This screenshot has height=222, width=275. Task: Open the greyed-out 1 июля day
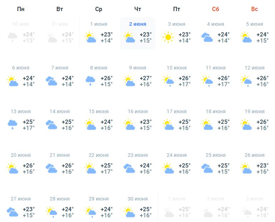click(176, 199)
